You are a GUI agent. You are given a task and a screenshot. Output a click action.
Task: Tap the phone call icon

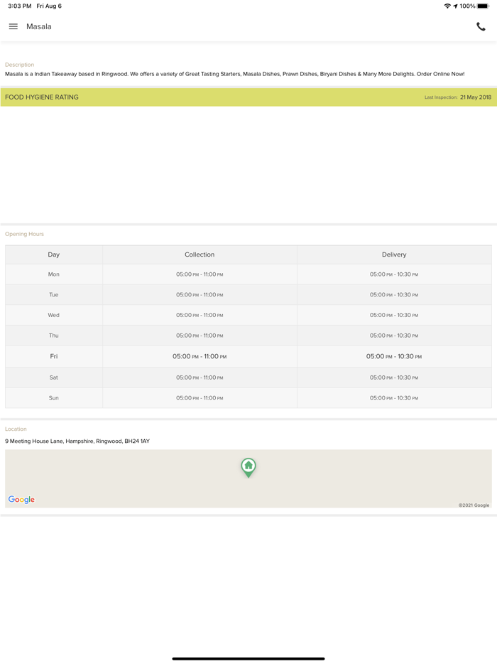click(481, 26)
